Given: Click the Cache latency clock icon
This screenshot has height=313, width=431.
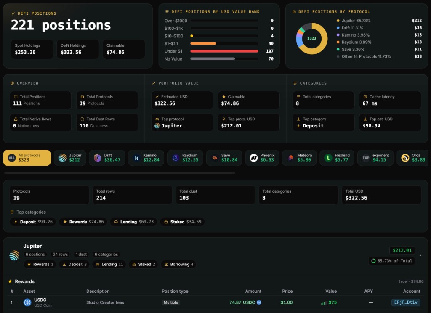Looking at the screenshot, I should pos(365,97).
